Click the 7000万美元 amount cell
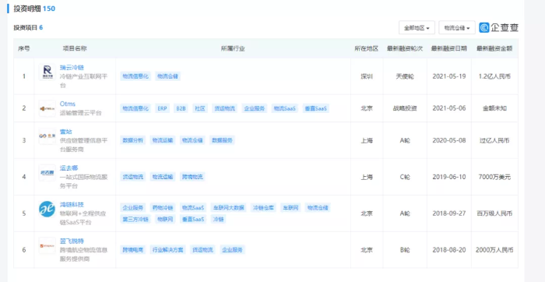The height and width of the screenshot is (282, 545). coord(494,177)
